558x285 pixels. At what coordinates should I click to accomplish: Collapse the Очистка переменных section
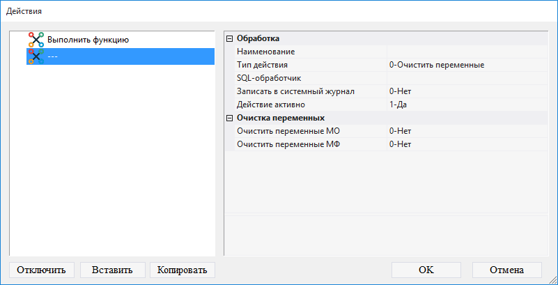(x=230, y=118)
